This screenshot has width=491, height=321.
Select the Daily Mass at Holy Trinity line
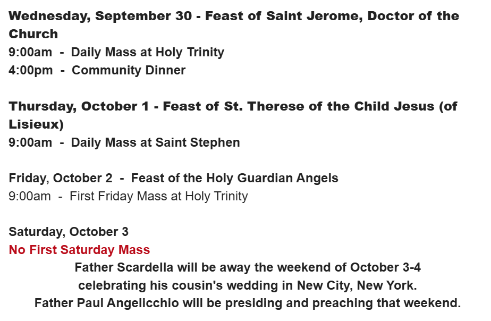(116, 52)
